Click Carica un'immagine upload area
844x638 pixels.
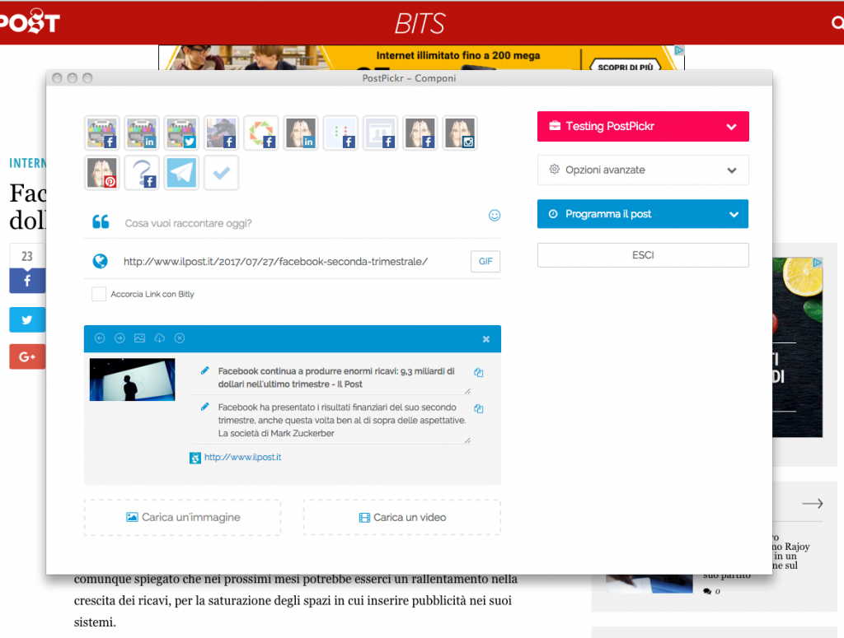182,518
